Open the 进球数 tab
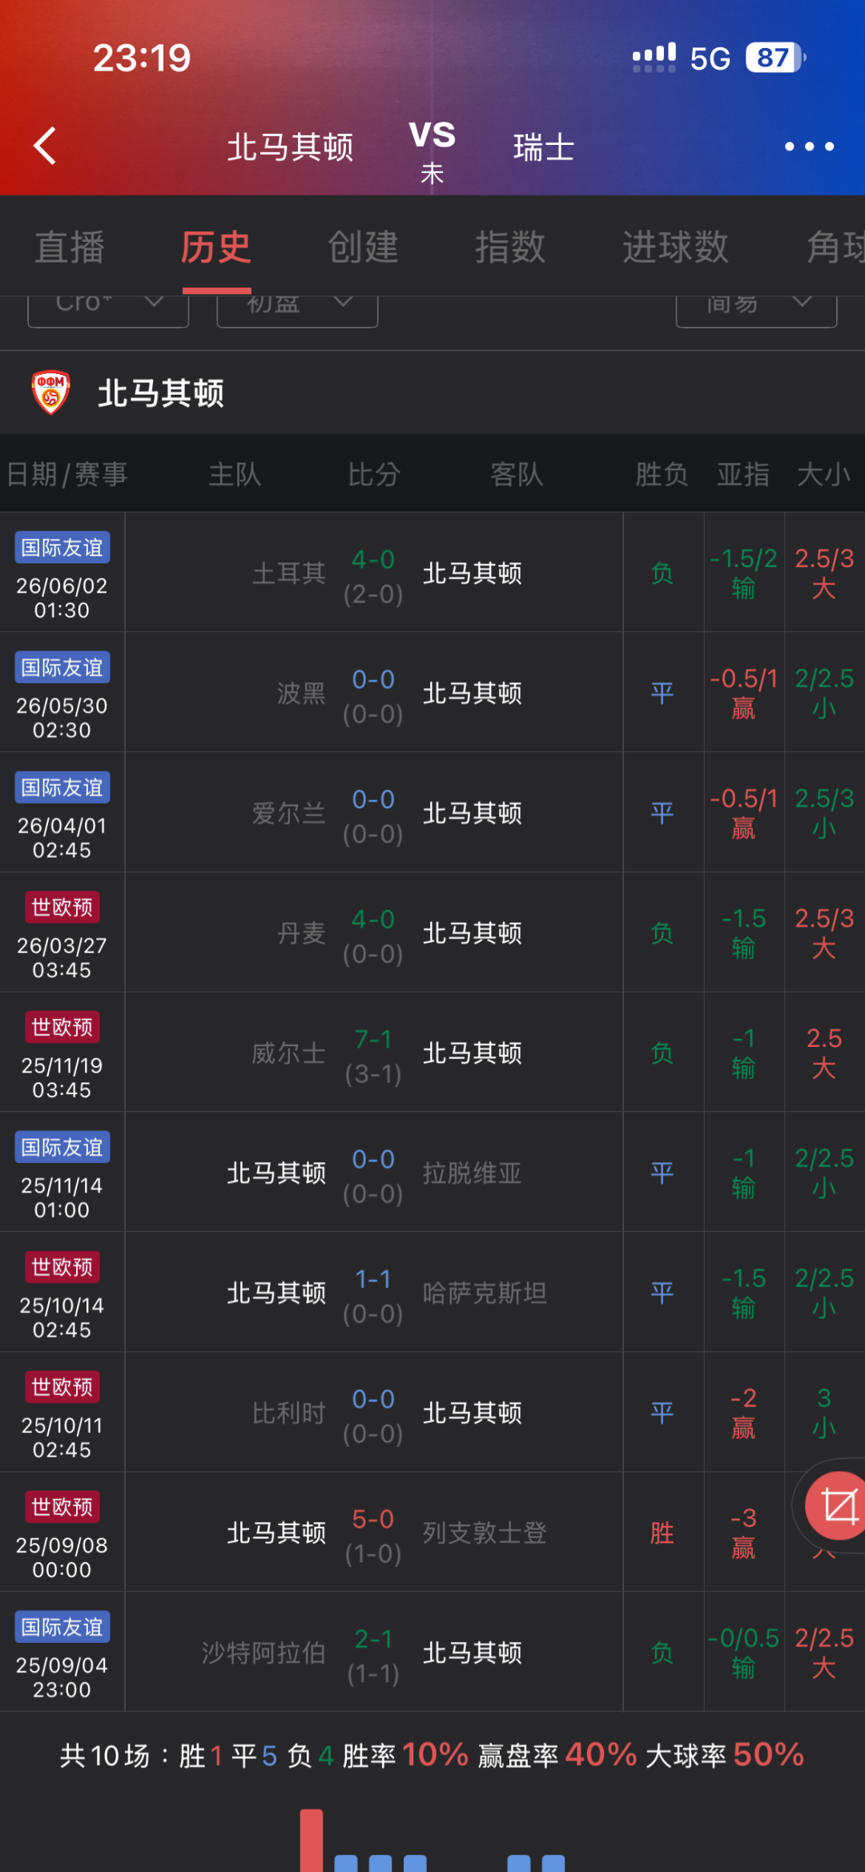Image resolution: width=865 pixels, height=1872 pixels. [675, 247]
